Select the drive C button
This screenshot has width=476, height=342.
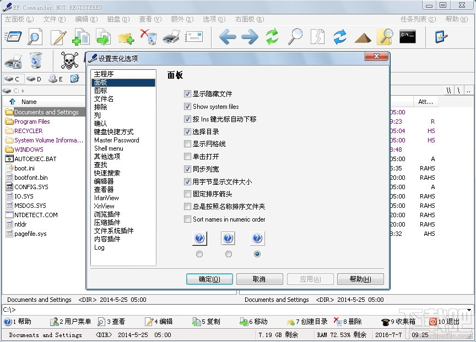(x=12, y=79)
